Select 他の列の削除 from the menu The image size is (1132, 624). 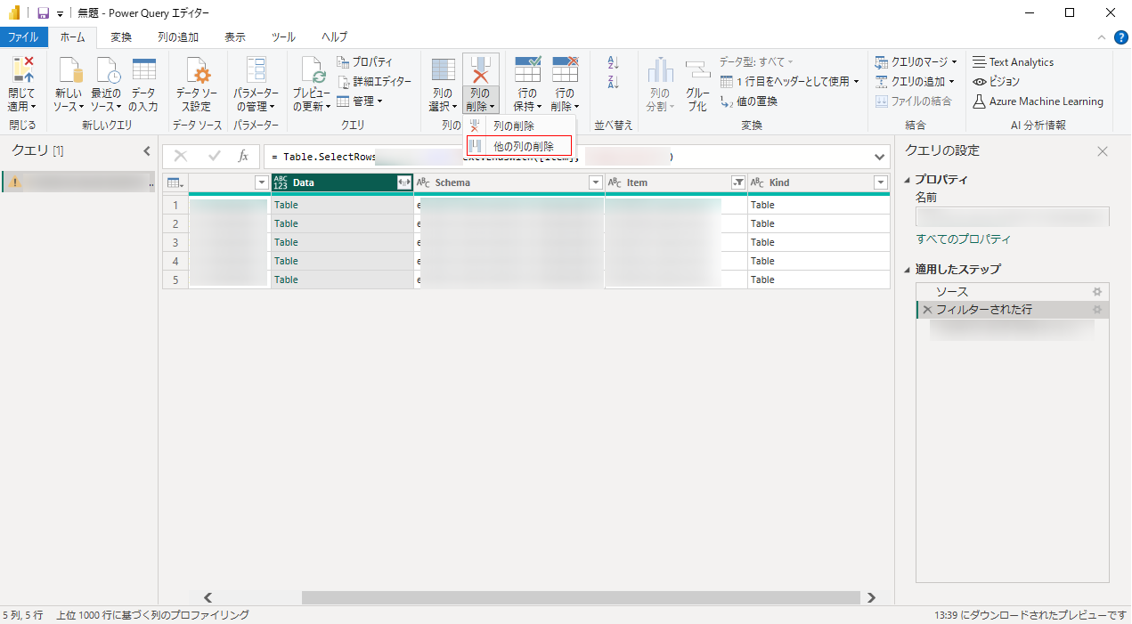523,146
